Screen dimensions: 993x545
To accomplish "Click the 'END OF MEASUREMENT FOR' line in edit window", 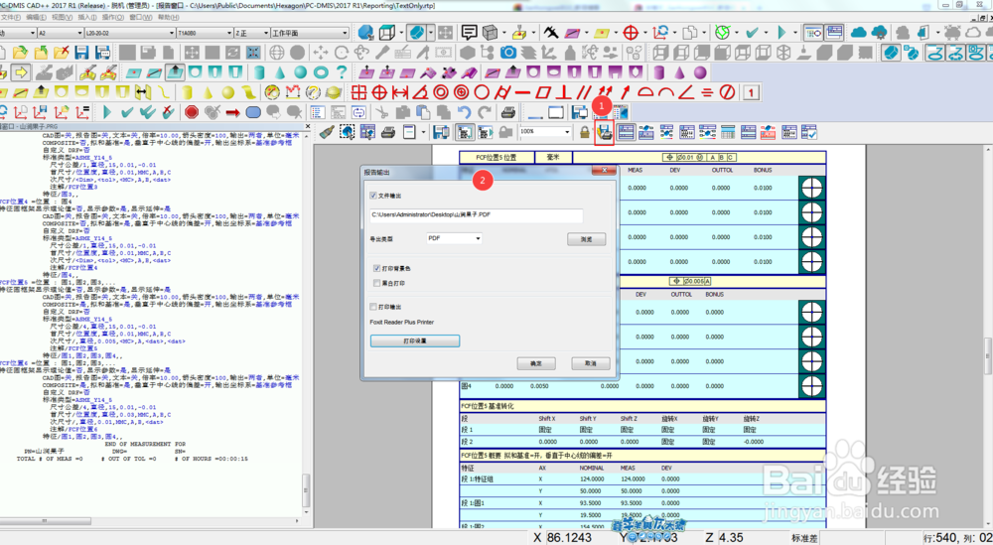I will pos(144,444).
